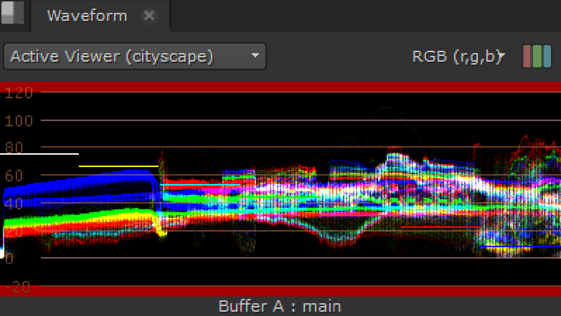Toggle the green channel via its swatch strip
The width and height of the screenshot is (561, 316).
tap(537, 56)
